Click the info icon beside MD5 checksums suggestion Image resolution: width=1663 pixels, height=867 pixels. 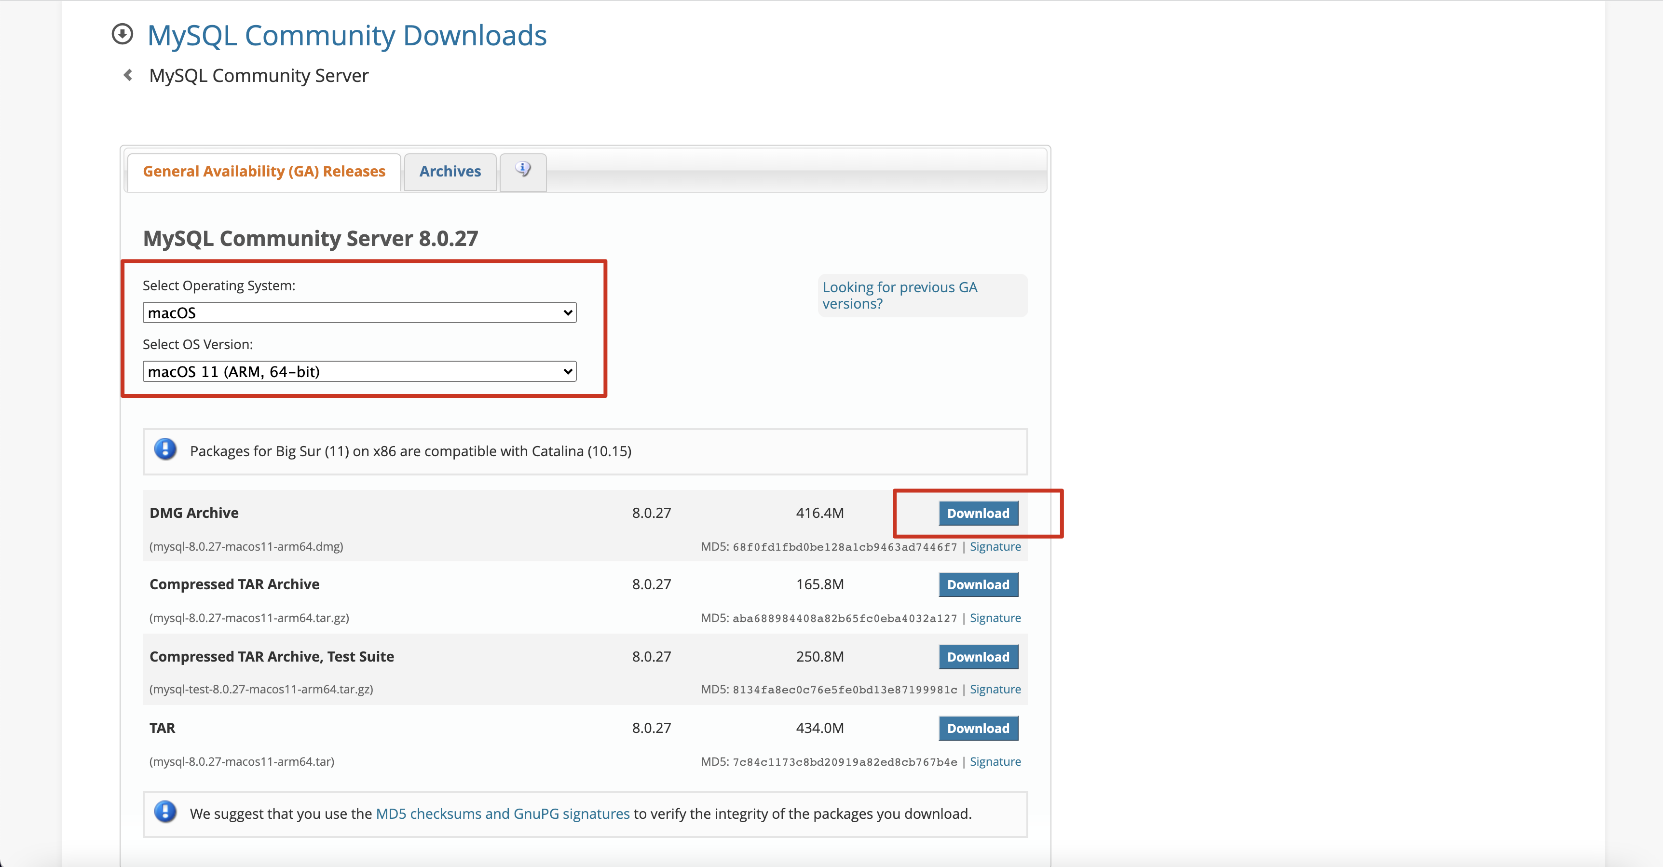click(165, 812)
